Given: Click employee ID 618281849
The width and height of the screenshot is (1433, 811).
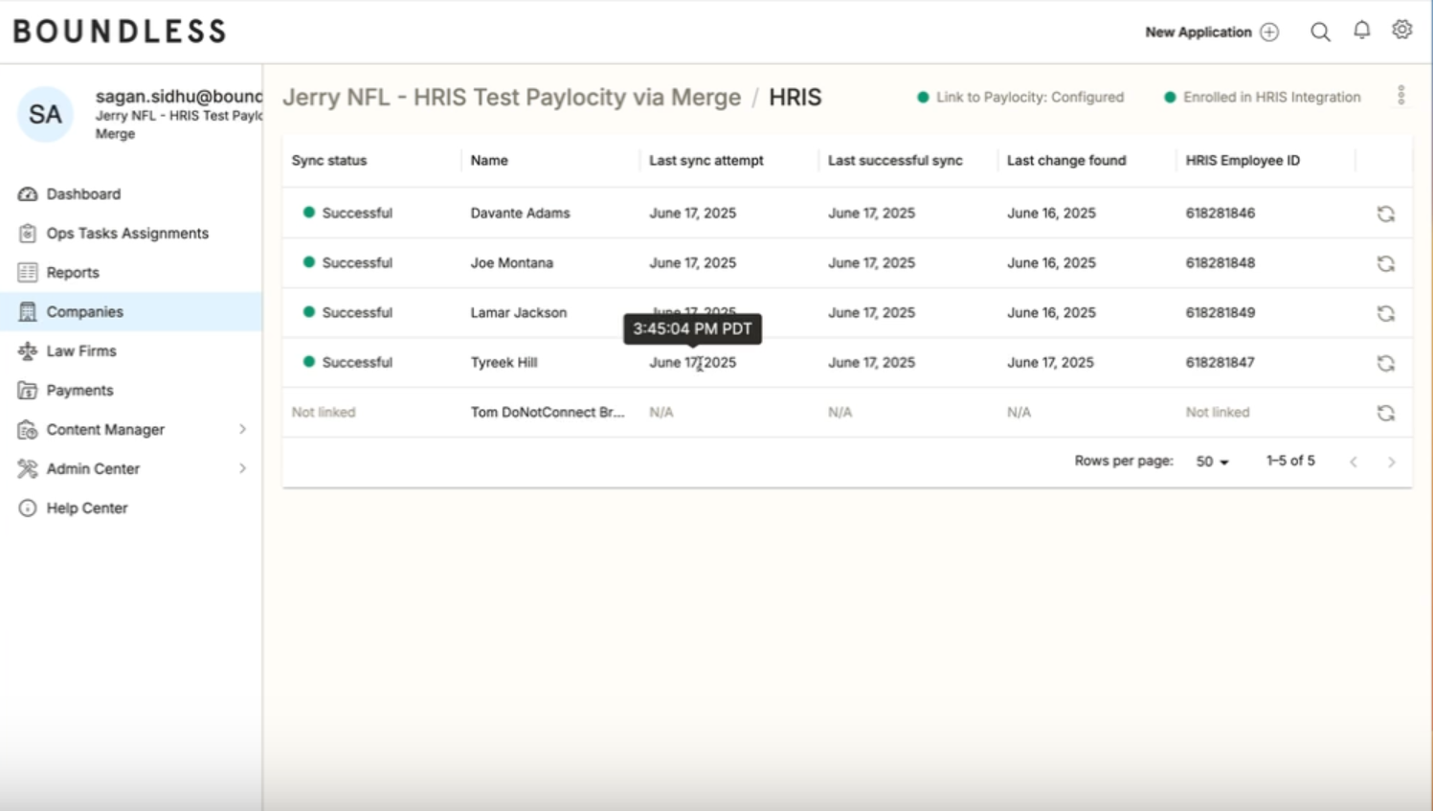Looking at the screenshot, I should 1220,312.
